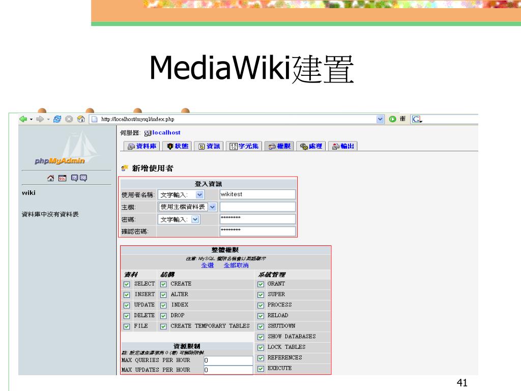The image size is (521, 391).
Task: Uncheck the CREATE privilege checkbox
Action: point(163,284)
